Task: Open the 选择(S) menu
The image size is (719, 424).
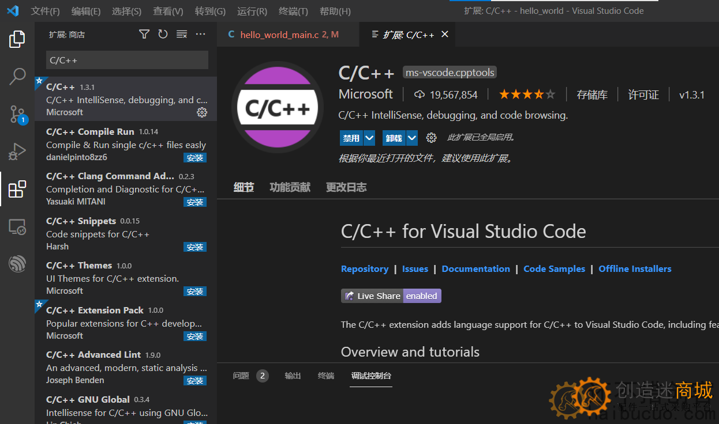Action: point(126,11)
